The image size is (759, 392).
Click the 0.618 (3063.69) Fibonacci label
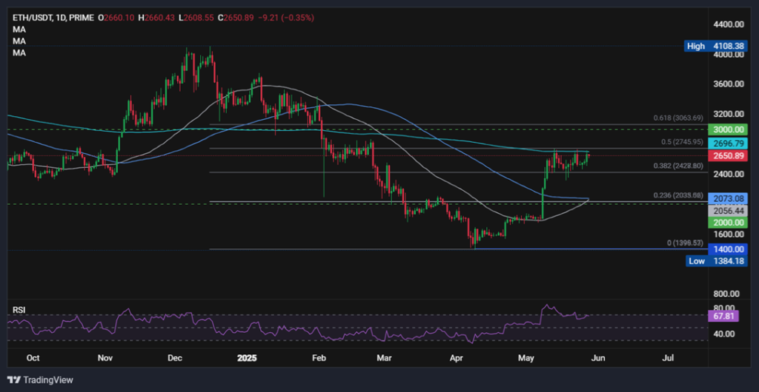click(677, 118)
